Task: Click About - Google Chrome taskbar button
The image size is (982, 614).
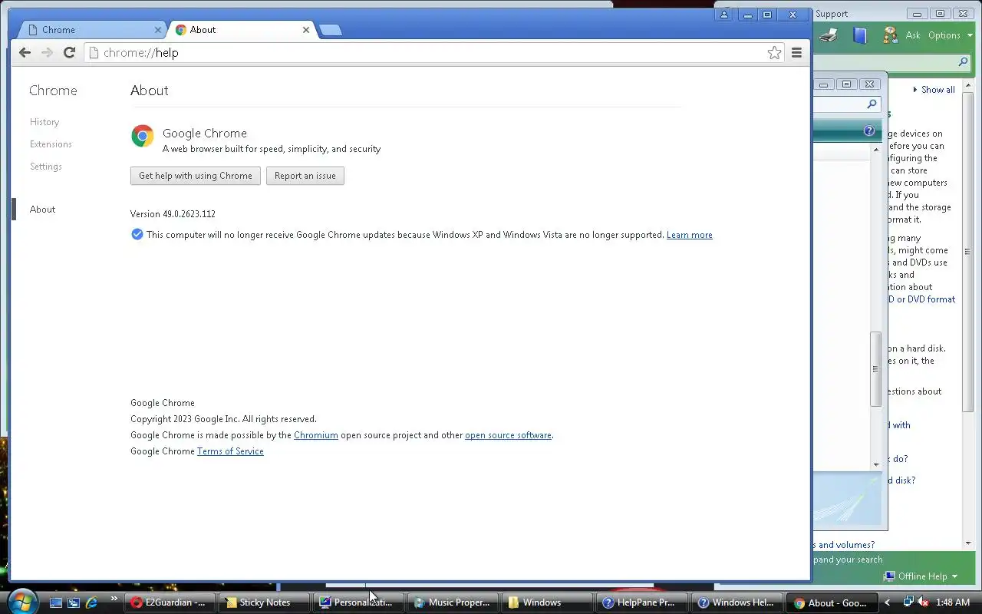Action: tap(832, 602)
